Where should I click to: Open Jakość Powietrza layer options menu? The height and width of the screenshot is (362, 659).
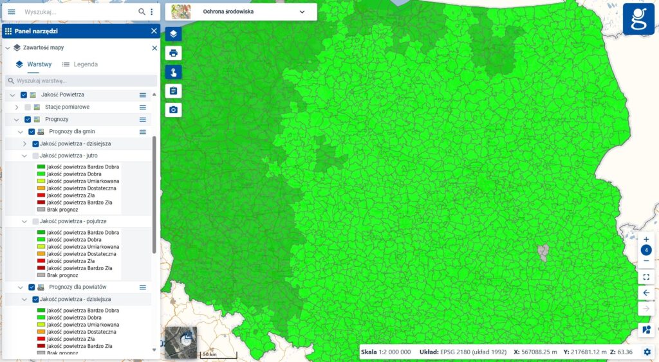click(x=142, y=95)
